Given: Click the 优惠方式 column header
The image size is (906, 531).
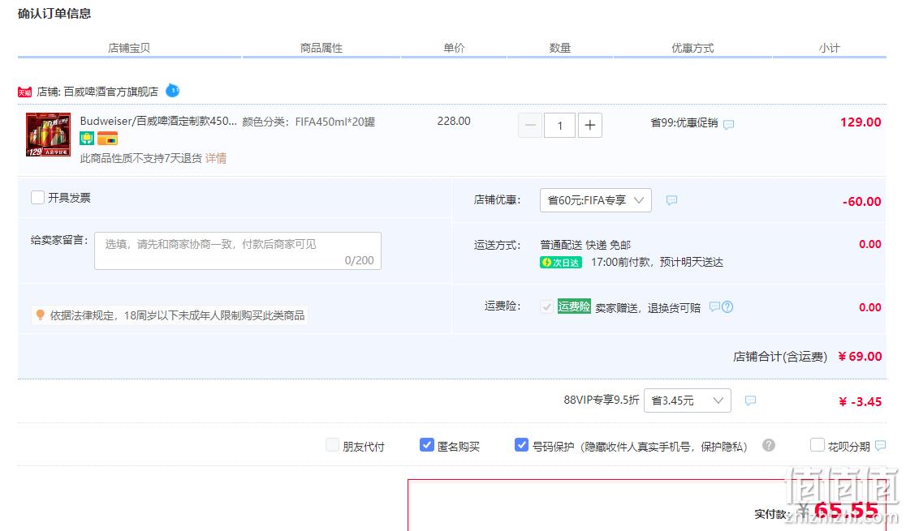Looking at the screenshot, I should coord(692,48).
